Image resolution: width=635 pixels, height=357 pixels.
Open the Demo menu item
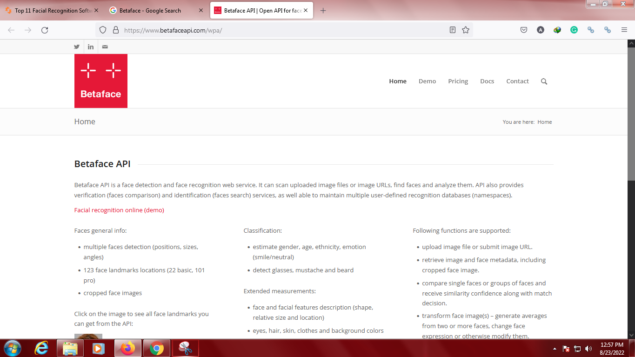click(427, 81)
